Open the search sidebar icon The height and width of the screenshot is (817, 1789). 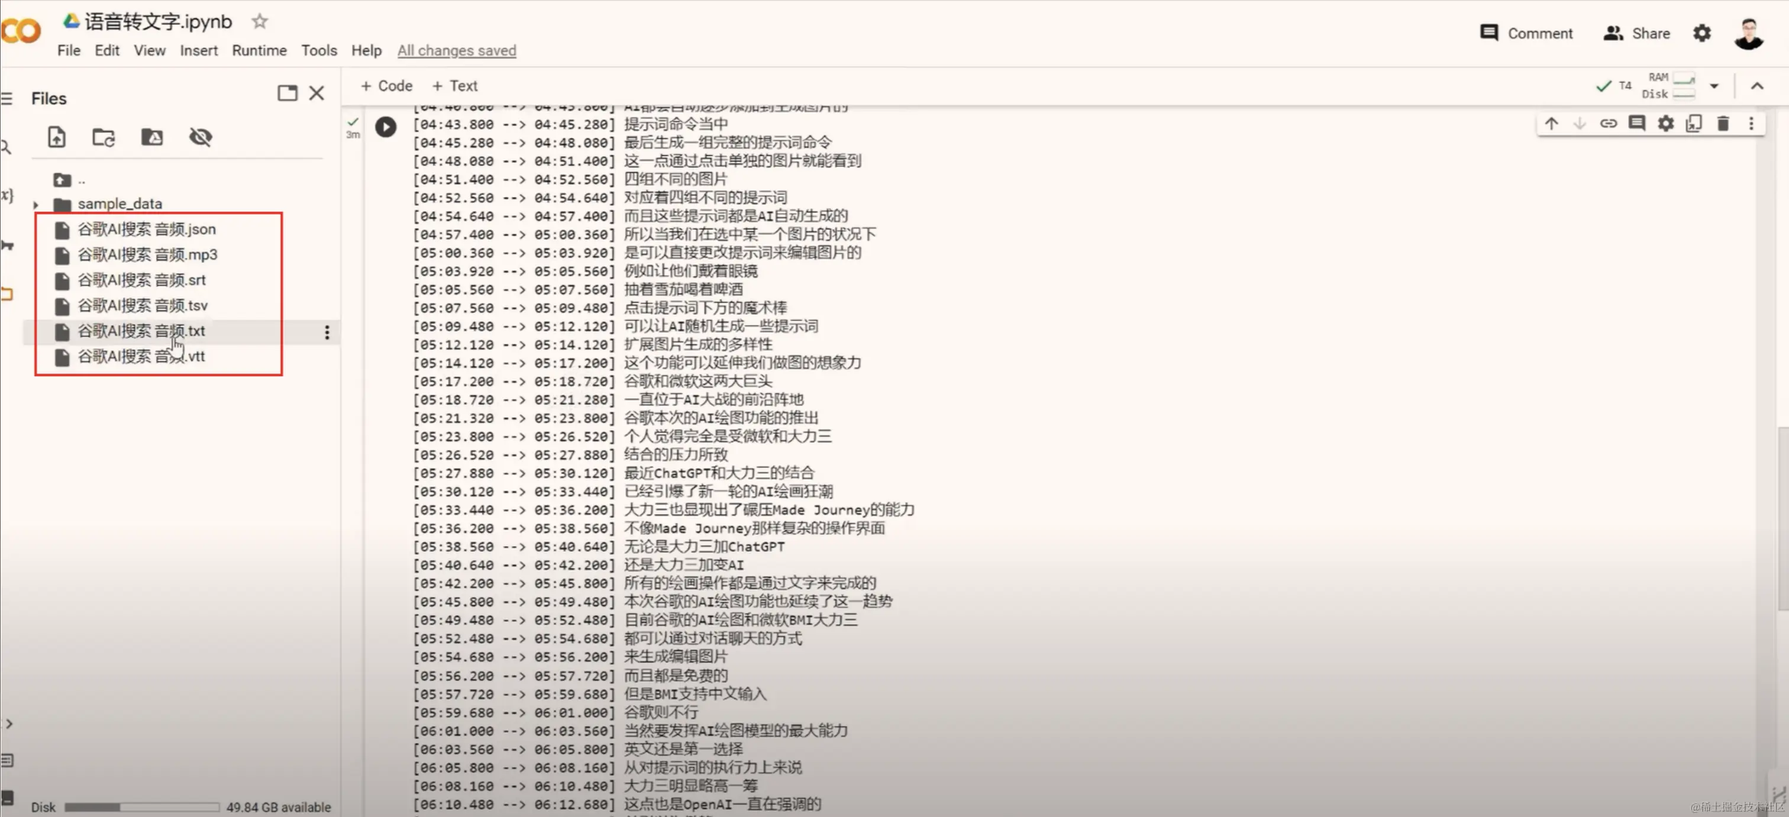click(x=5, y=147)
